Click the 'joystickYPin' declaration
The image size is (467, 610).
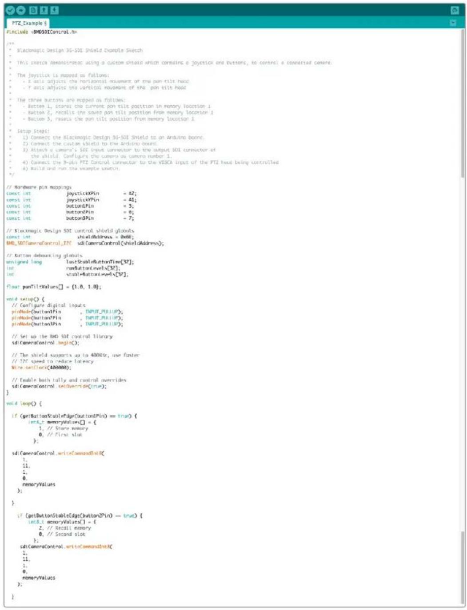tap(83, 200)
